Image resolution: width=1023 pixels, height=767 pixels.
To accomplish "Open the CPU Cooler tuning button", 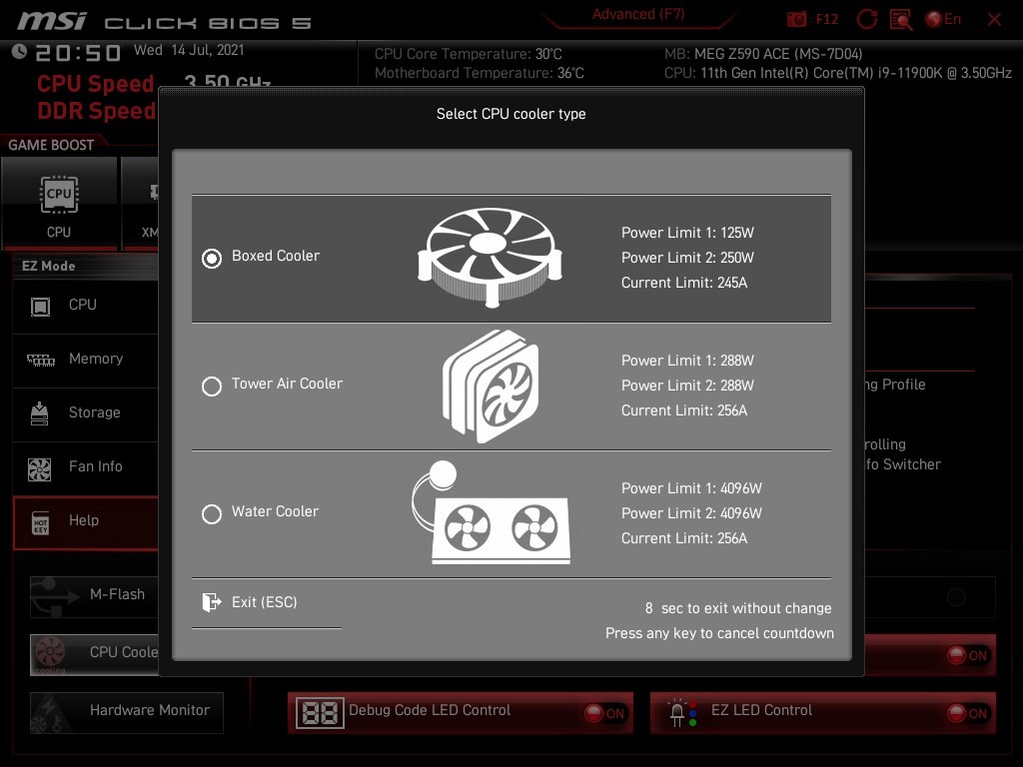I will pos(94,654).
